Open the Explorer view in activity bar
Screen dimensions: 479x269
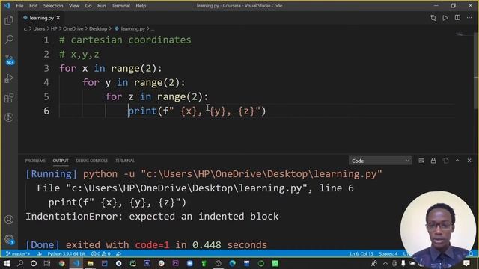coord(9,20)
